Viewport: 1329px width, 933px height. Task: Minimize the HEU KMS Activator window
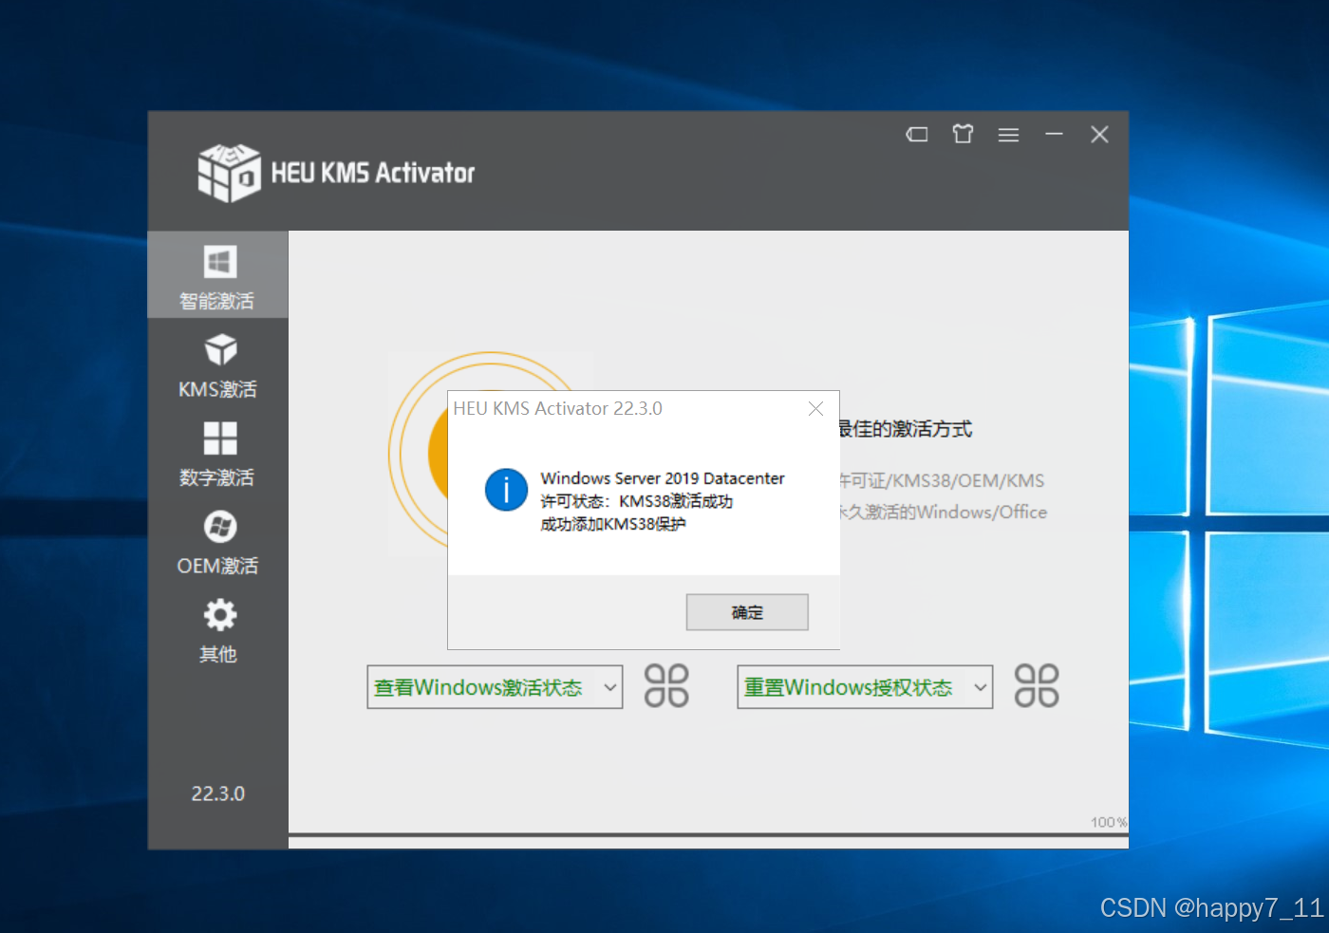tap(1054, 135)
